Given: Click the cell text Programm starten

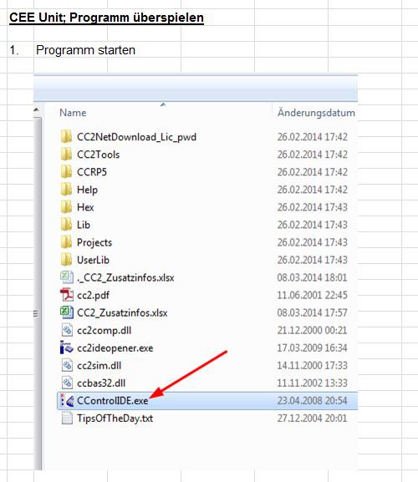Looking at the screenshot, I should pyautogui.click(x=85, y=50).
